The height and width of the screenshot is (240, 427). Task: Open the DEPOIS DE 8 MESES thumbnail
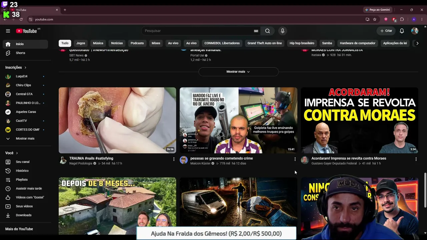[x=117, y=206]
